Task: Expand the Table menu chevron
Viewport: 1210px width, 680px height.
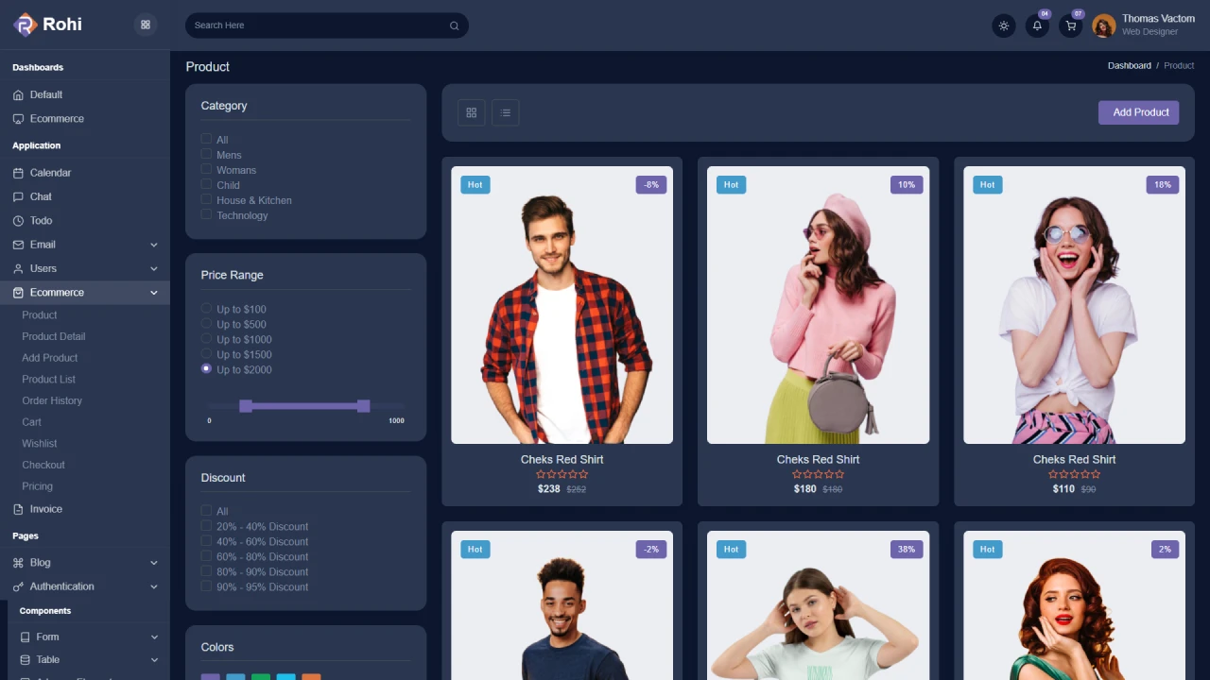Action: tap(154, 660)
